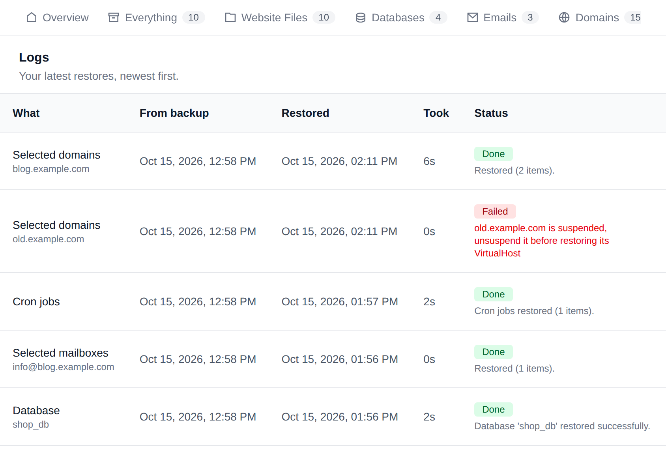
Task: Click the 0s duration for info@blog.example.com
Action: [429, 359]
